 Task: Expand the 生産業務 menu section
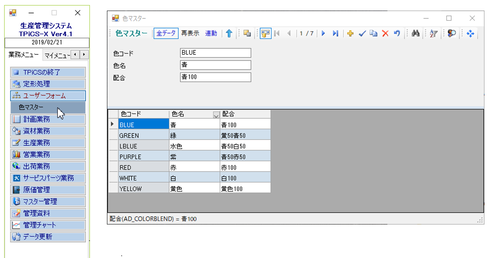tap(48, 143)
